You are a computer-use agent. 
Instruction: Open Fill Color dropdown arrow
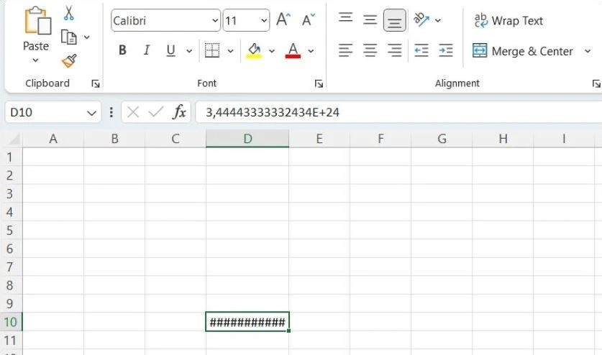pyautogui.click(x=272, y=50)
